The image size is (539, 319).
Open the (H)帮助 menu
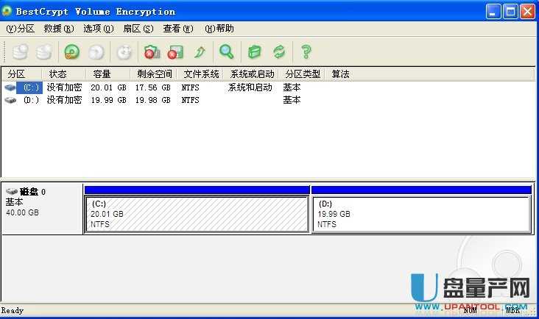219,29
